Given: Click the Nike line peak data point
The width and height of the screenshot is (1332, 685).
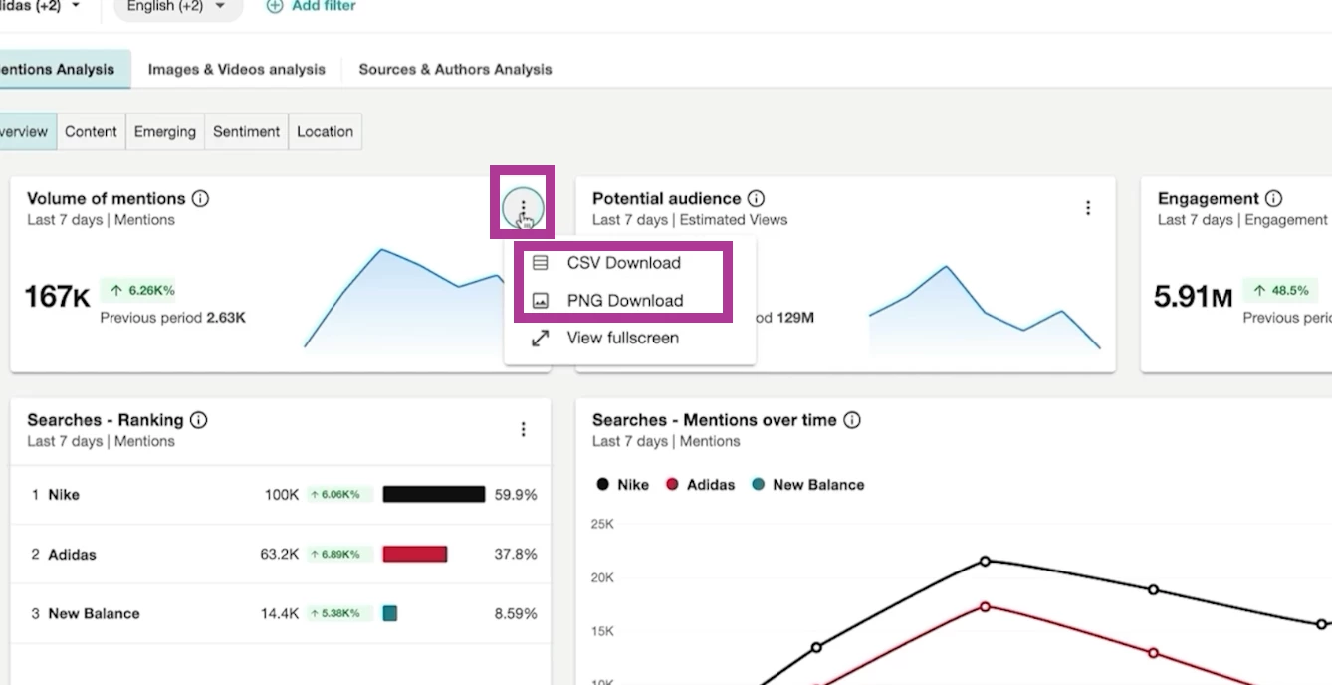Looking at the screenshot, I should click(x=985, y=561).
